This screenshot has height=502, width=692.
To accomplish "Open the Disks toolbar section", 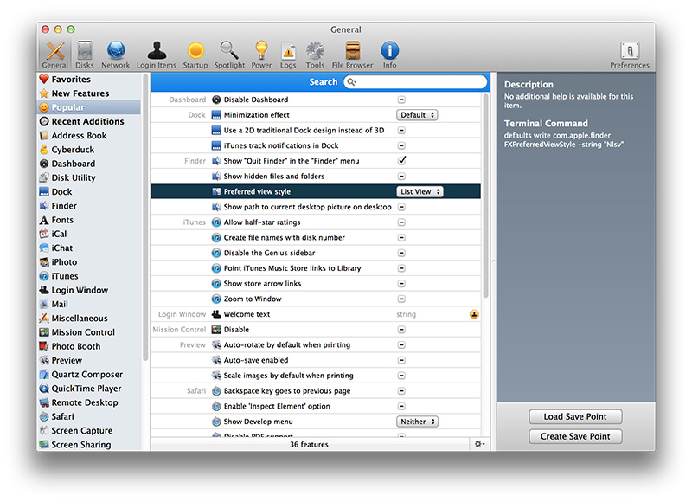I will tap(85, 52).
